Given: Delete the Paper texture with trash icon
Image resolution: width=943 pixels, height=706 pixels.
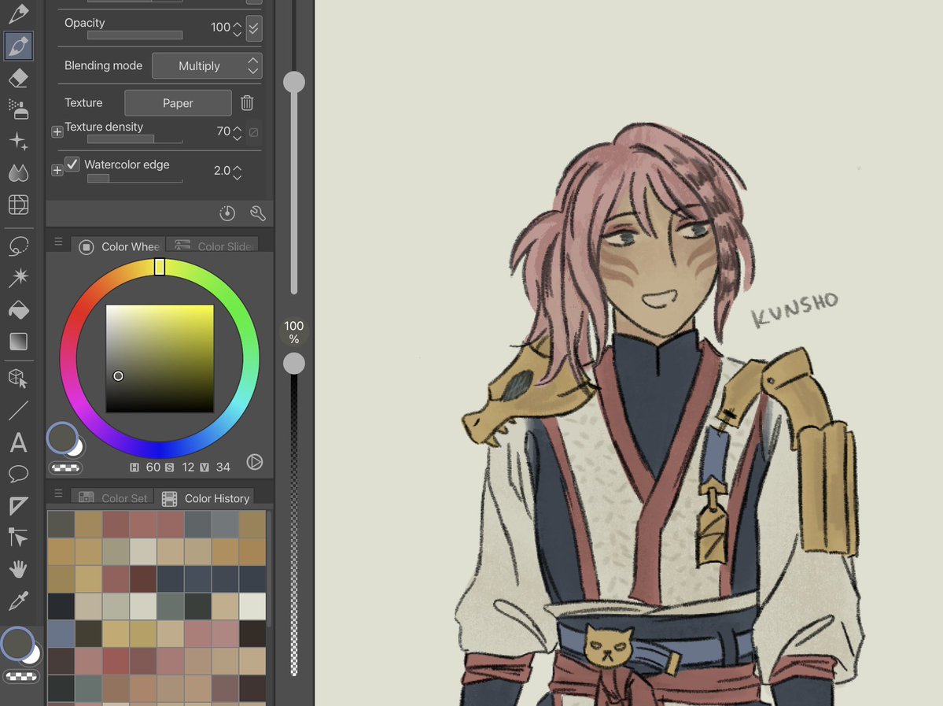Looking at the screenshot, I should click(247, 103).
